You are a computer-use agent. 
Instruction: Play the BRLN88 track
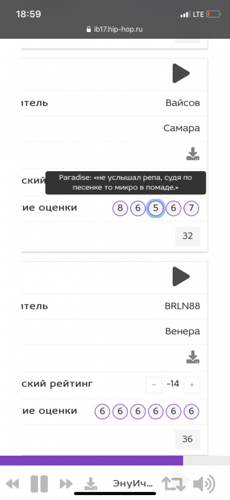coord(181,276)
